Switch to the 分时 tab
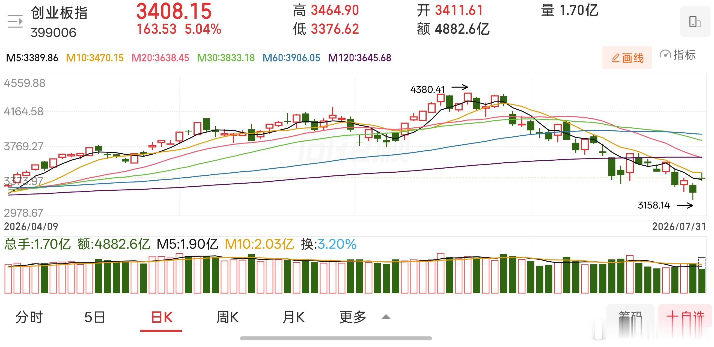714x347 pixels. [x=29, y=317]
